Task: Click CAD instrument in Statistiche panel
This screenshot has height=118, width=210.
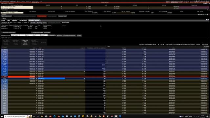Action: pyautogui.click(x=12, y=13)
